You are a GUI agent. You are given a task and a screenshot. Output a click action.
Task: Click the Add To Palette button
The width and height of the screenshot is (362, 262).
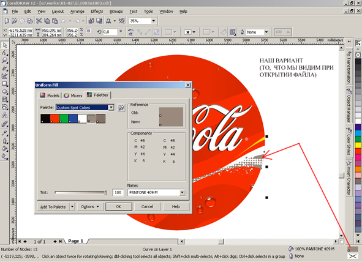click(53, 207)
